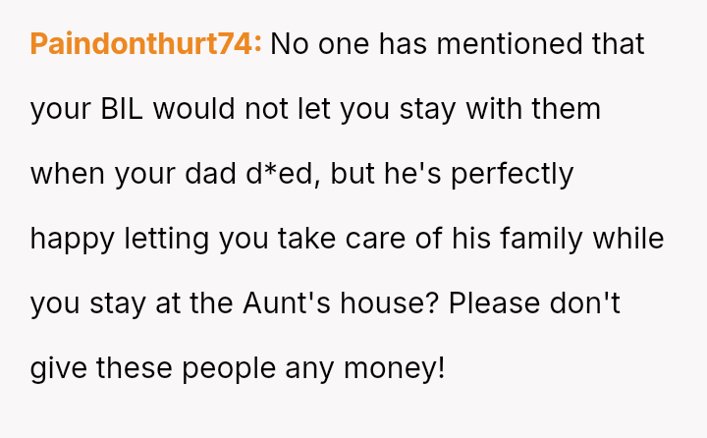
Task: Click the word "Please" in the comment
Action: click(x=494, y=303)
